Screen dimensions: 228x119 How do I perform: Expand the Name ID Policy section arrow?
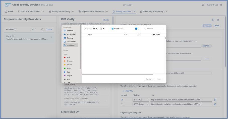point(106,89)
